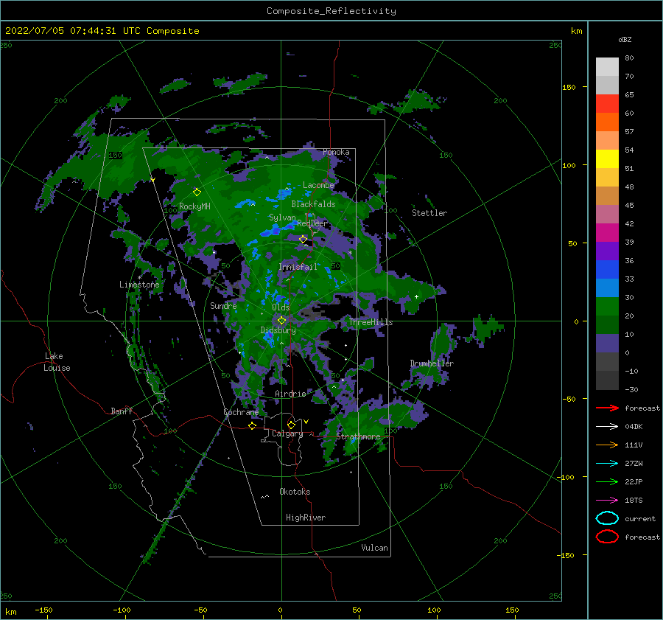This screenshot has height=620, width=663.
Task: Click the 150 tick on right axis
Action: click(x=569, y=87)
